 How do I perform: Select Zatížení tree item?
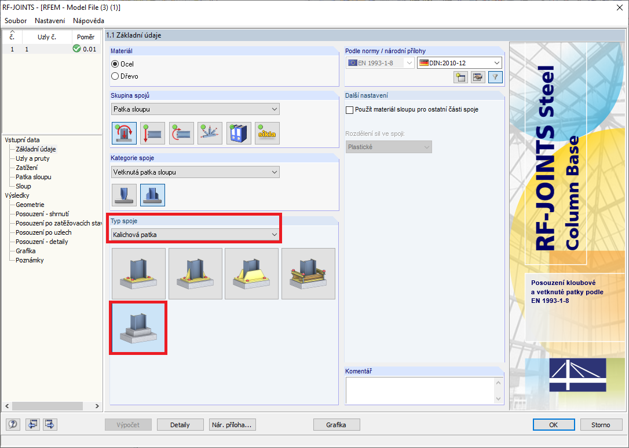pos(27,168)
